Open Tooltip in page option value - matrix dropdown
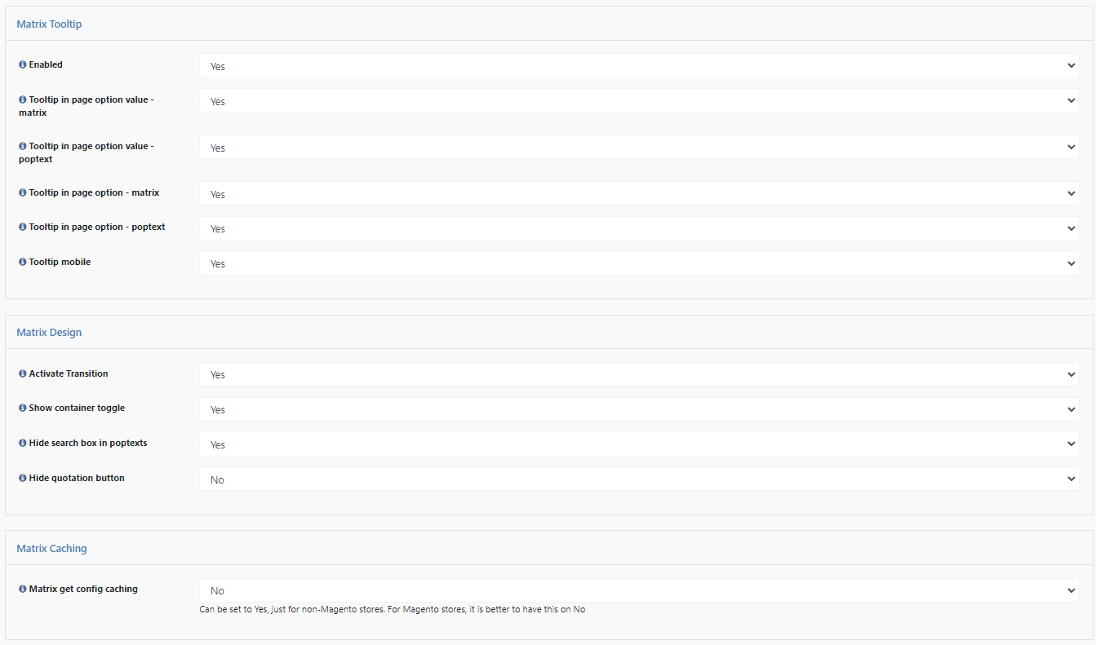Screen dimensions: 1096x645 (638, 101)
